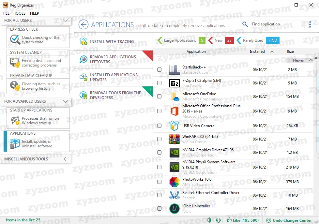The image size is (319, 224).
Task: Click the Removal Tools from Developers icon
Action: click(84, 95)
